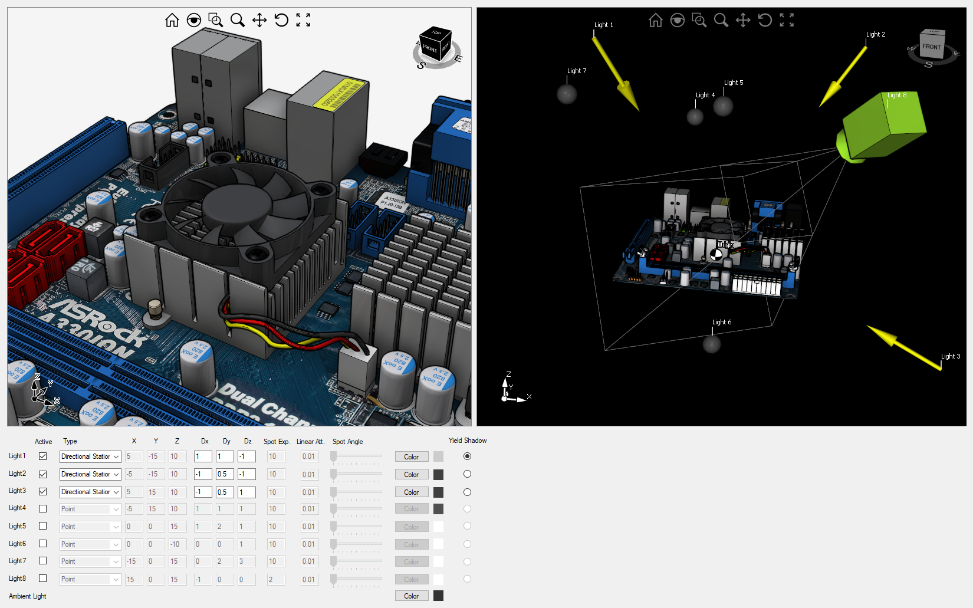Toggle the orbit eye icon in left viewport
The width and height of the screenshot is (973, 608).
tap(193, 21)
